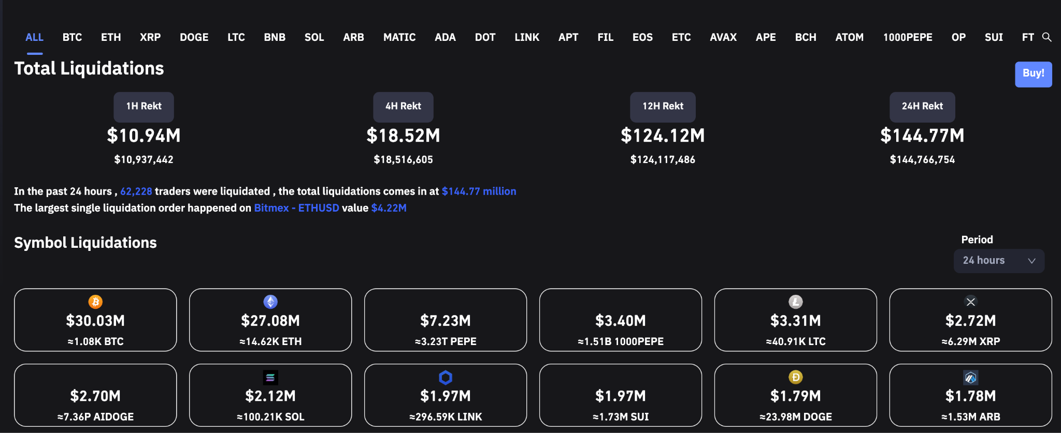Open the Period 24 hours dropdown
This screenshot has width=1061, height=433.
point(998,261)
